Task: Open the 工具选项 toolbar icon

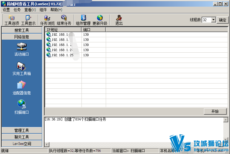Action: point(12,20)
